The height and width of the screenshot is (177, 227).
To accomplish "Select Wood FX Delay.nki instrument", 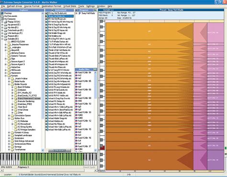I will point(57,101).
